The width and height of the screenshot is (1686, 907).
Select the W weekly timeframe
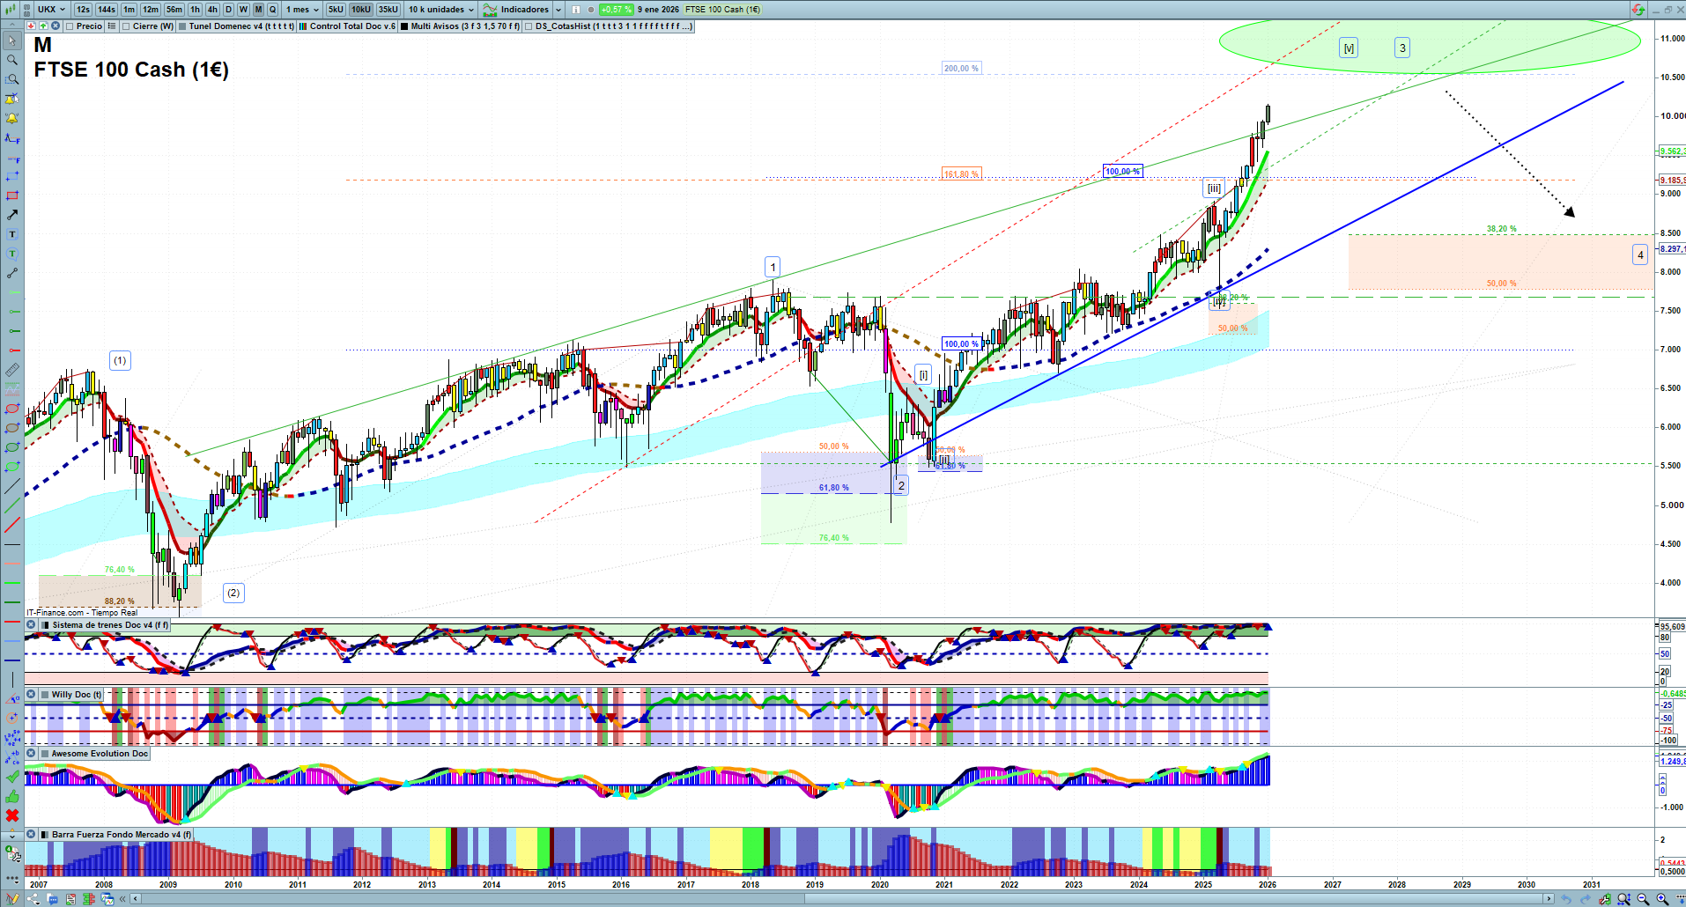coord(243,10)
